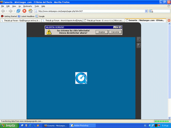Viewport: 171px width, 128px height.
Task: Click the green page loading progress bar
Action: pos(162,121)
